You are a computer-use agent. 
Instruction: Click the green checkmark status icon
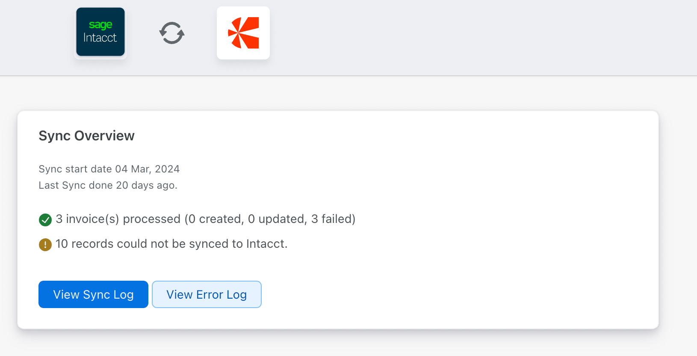[45, 220]
